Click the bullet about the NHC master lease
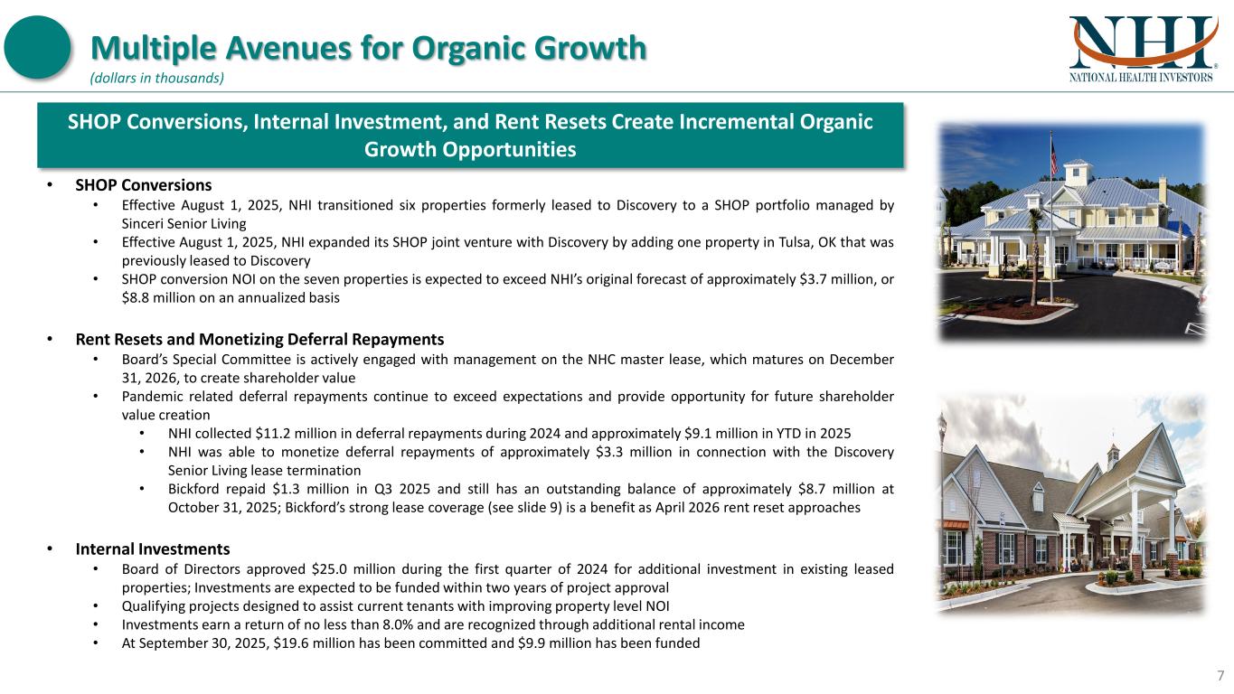The image size is (1234, 694). point(507,368)
